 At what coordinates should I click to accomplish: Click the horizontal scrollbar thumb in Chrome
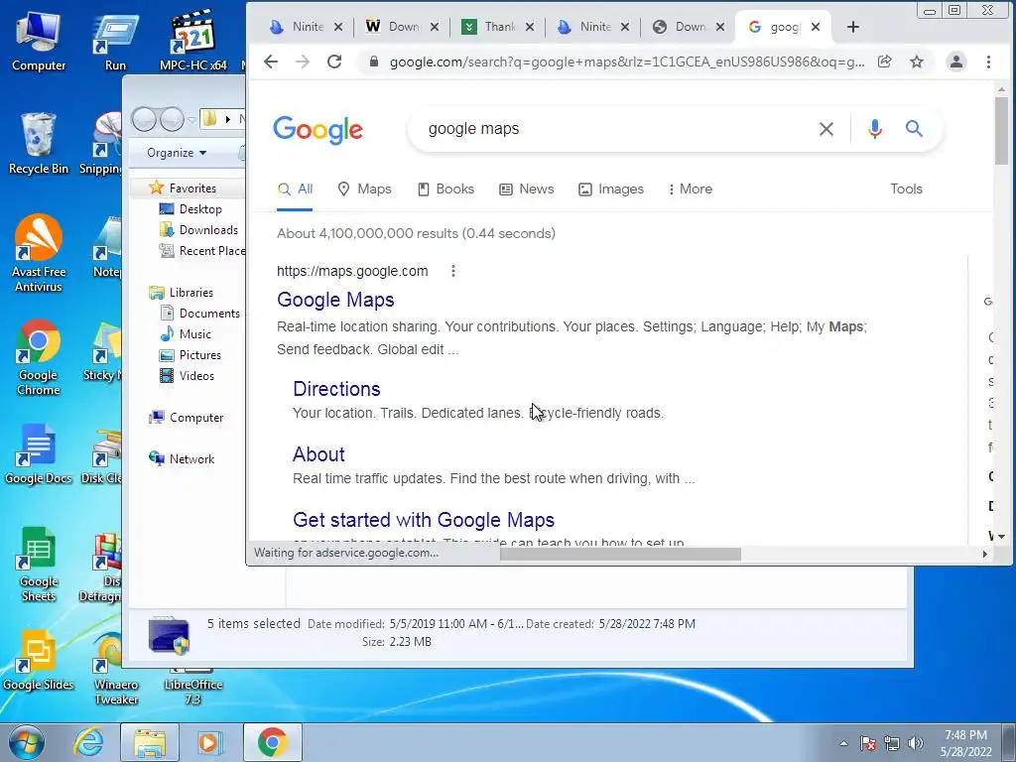coord(620,554)
